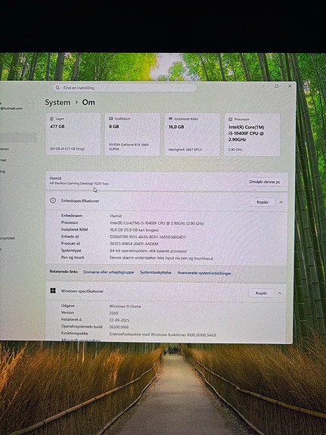Click the Lager storage card icon

(51, 119)
